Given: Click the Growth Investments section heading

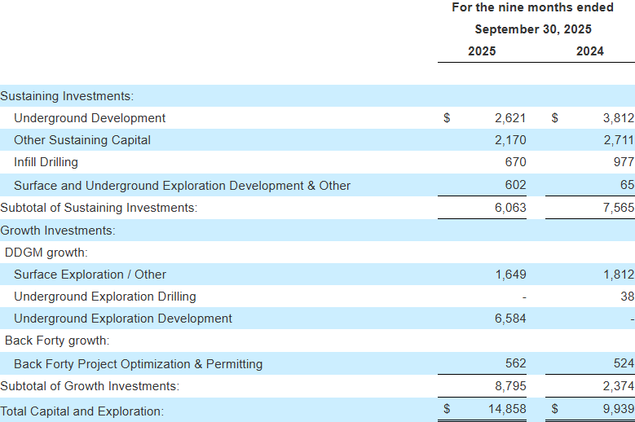Looking at the screenshot, I should (x=58, y=231).
